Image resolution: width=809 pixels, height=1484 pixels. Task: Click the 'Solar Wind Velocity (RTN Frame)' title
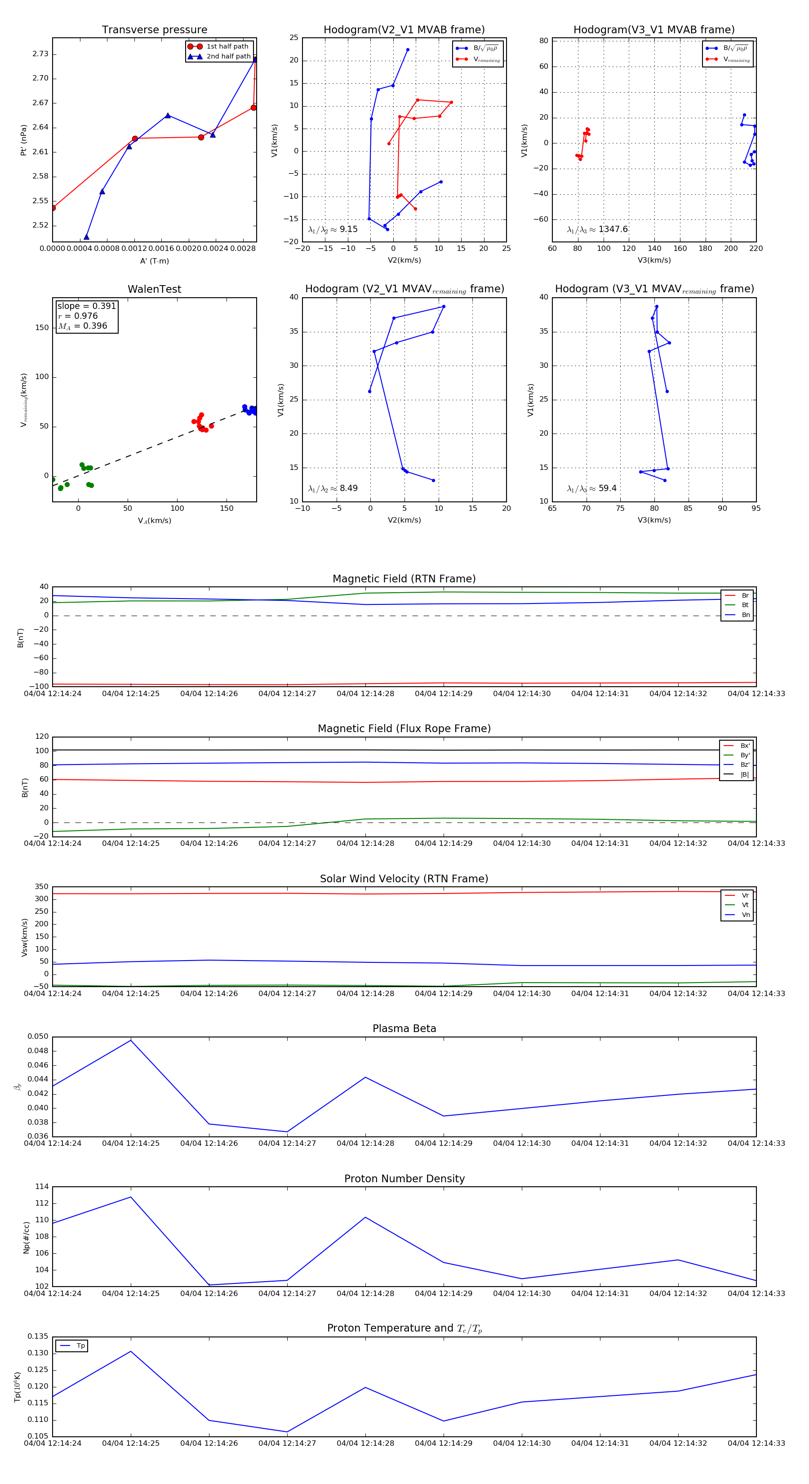pos(404,879)
